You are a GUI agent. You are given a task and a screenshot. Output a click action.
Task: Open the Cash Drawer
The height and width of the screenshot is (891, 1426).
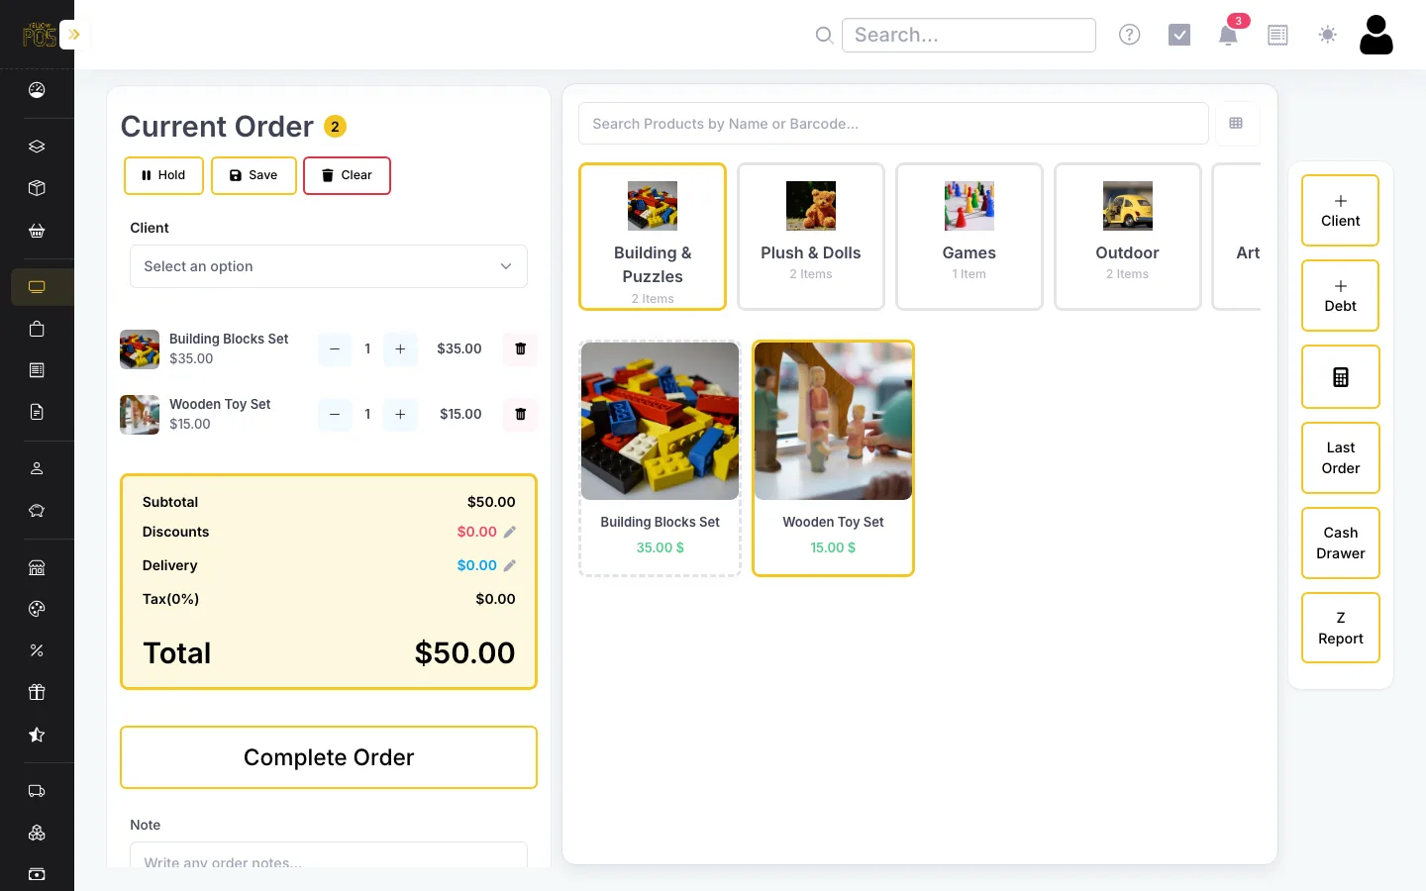[1341, 543]
